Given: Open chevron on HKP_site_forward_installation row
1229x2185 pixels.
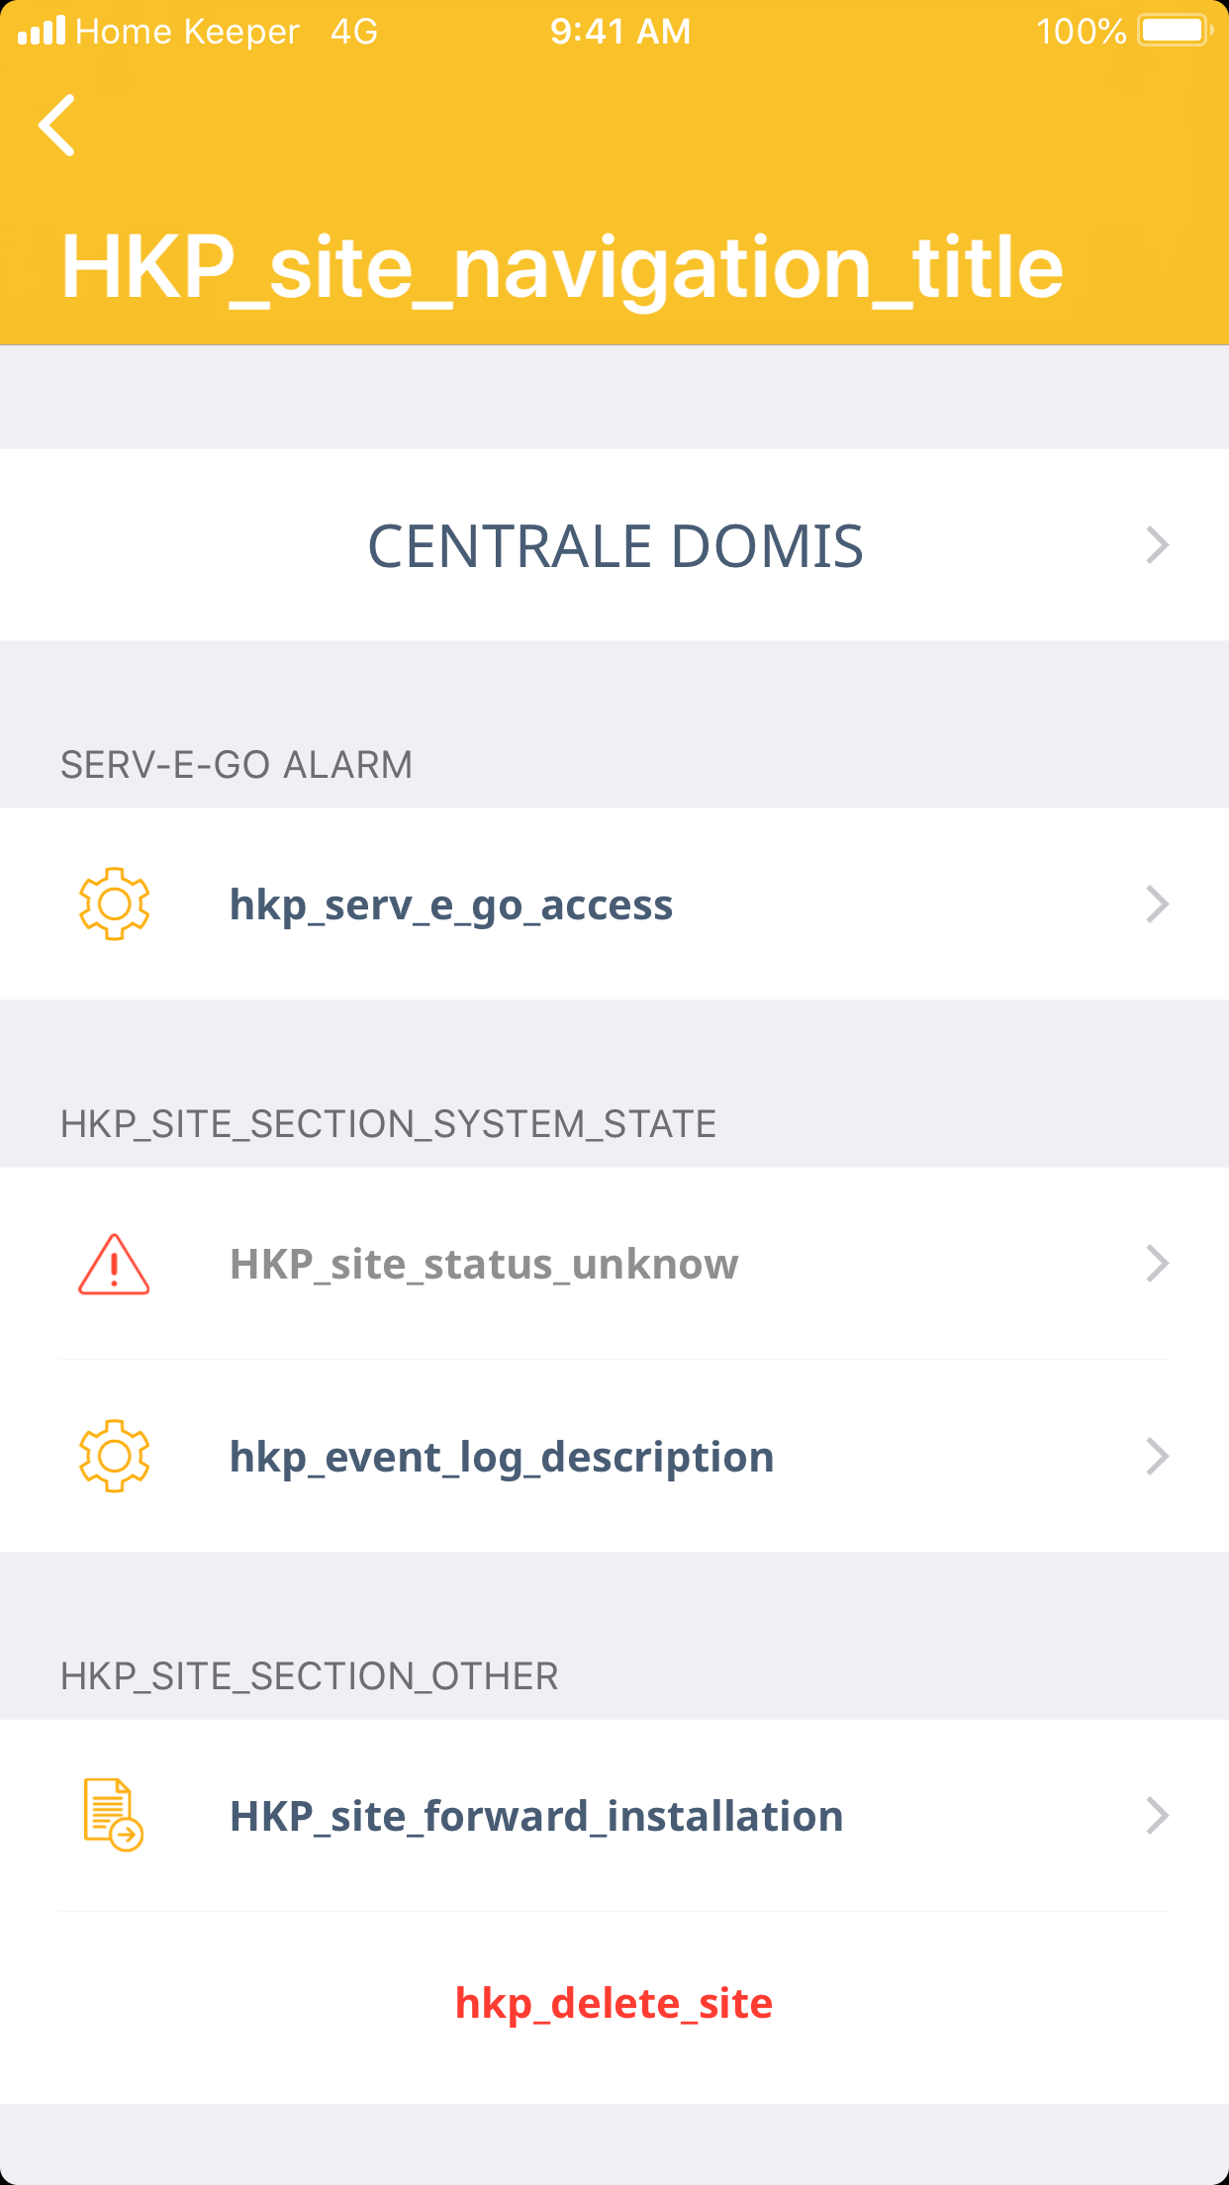Looking at the screenshot, I should (x=1157, y=1816).
